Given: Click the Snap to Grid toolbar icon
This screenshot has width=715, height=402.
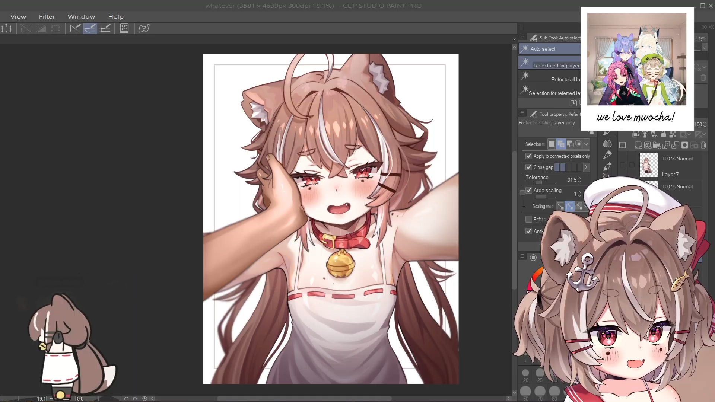Looking at the screenshot, I should point(105,28).
